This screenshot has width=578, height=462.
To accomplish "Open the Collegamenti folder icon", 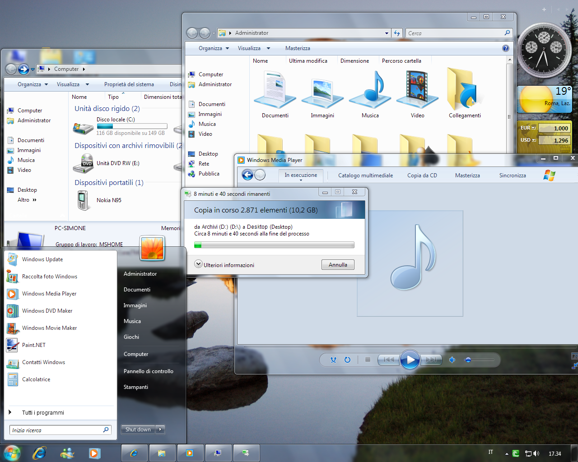I will 465,94.
